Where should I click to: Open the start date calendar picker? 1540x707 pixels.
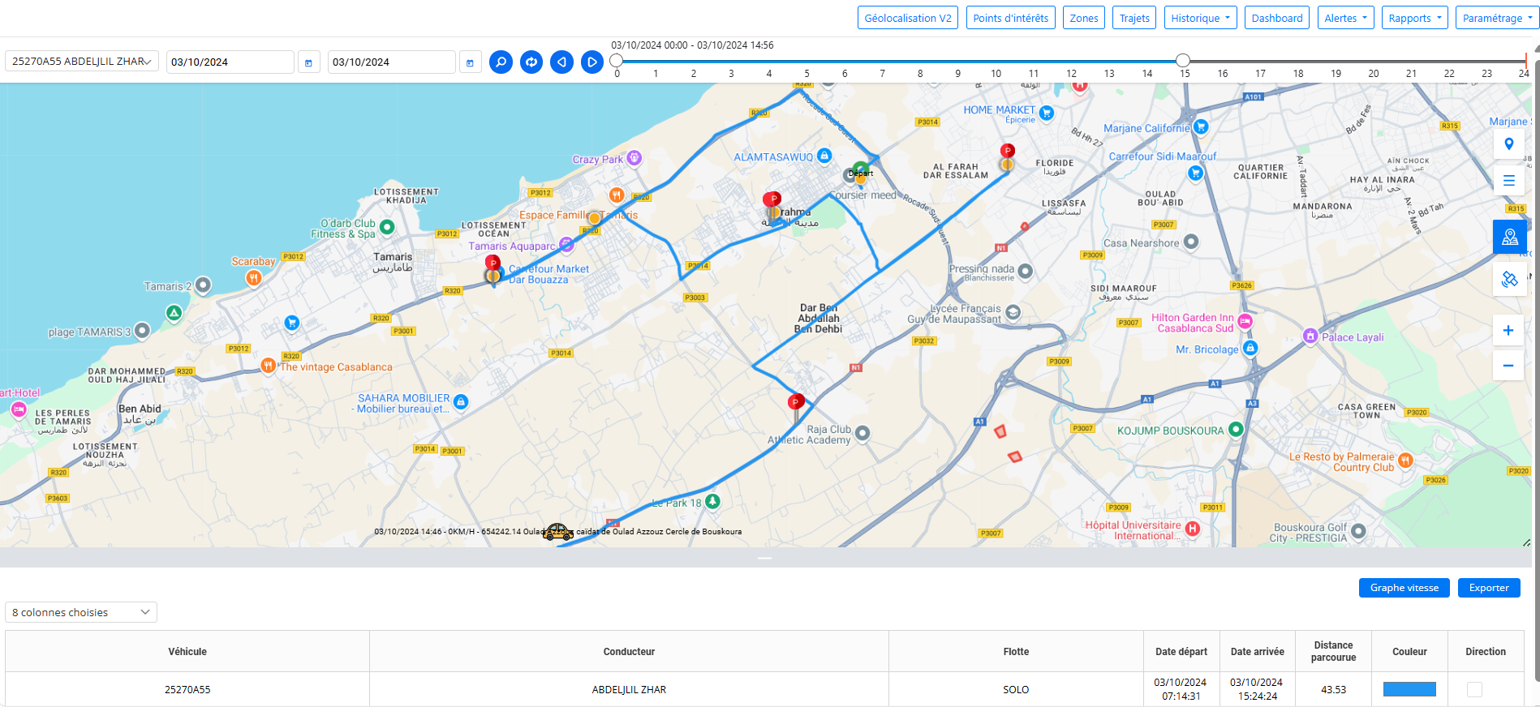pos(308,62)
